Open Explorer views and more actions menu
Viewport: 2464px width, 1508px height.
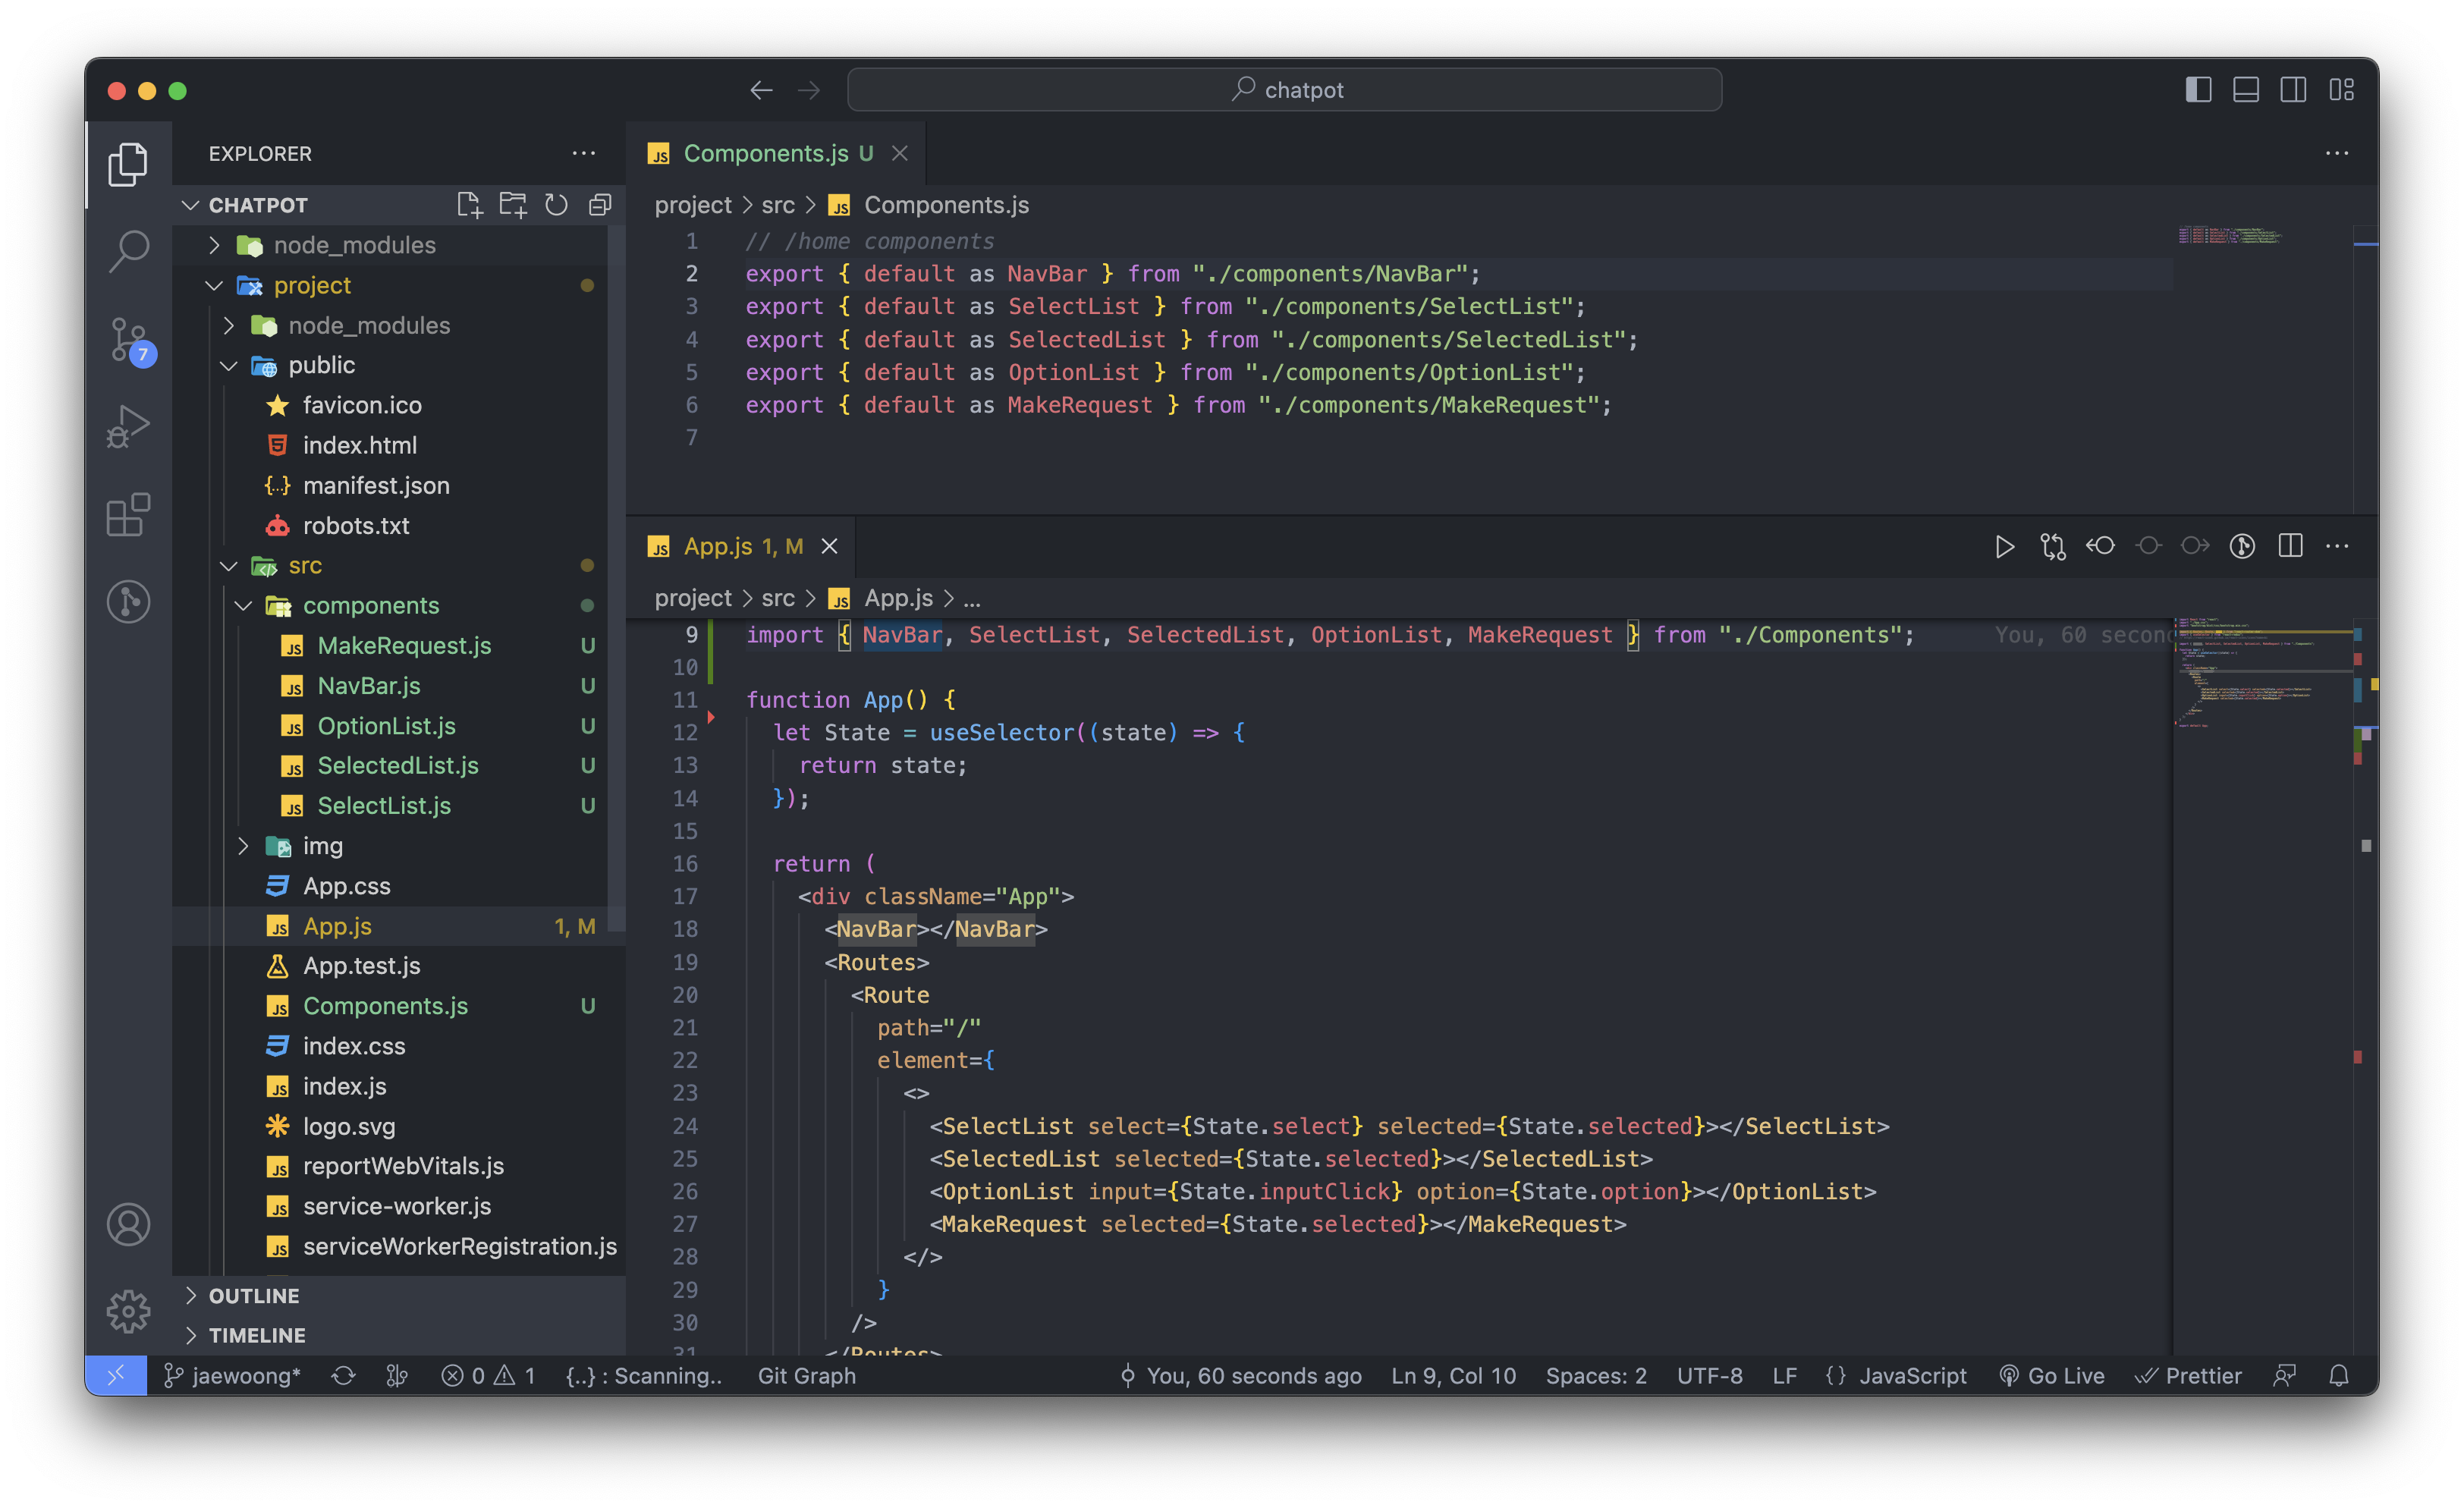(584, 153)
